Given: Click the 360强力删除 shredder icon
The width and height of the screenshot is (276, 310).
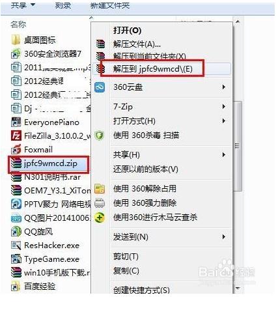Looking at the screenshot, I should [100, 203].
